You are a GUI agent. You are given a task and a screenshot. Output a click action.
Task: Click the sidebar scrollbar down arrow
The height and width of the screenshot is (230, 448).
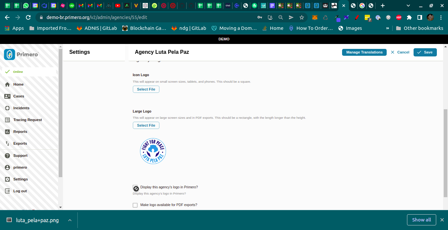point(60,207)
